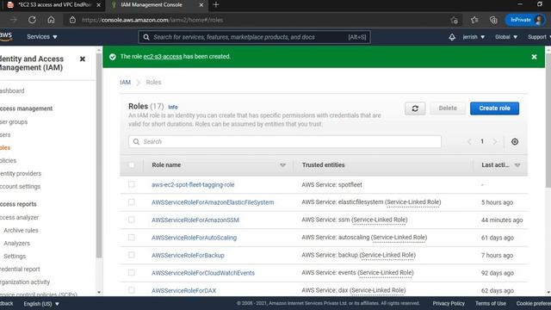Open AWSServiceRoleForAmazonSSM role link
Image resolution: width=551 pixels, height=310 pixels.
pyautogui.click(x=195, y=220)
